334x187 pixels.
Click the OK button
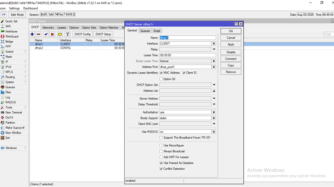tap(231, 31)
